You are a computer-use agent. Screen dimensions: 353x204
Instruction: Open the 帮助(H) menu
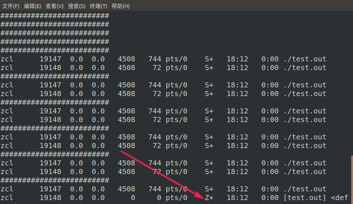click(x=120, y=6)
